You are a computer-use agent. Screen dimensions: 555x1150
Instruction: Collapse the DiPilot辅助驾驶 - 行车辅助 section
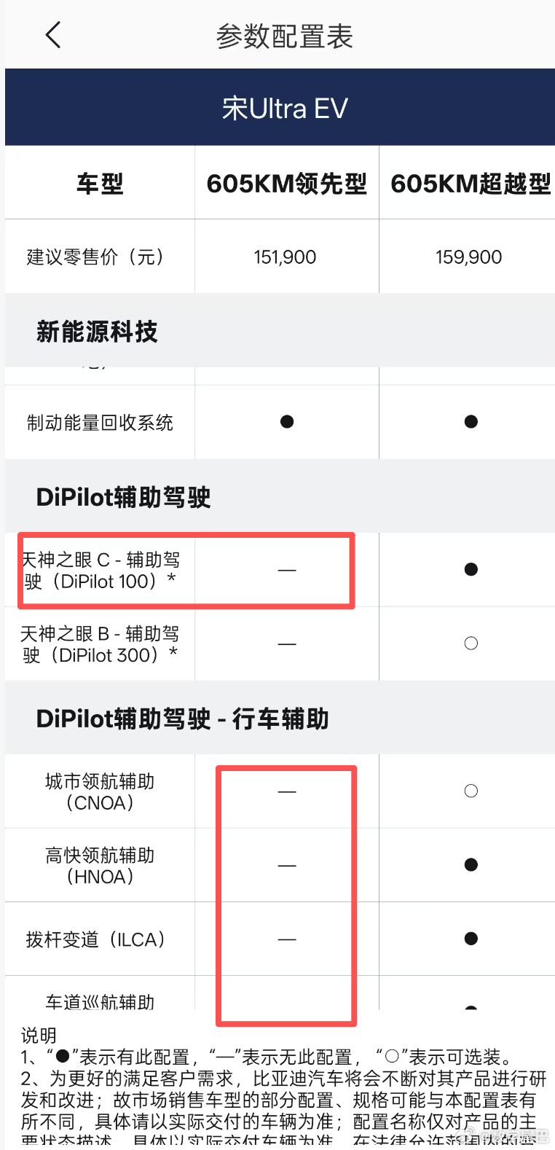click(181, 718)
